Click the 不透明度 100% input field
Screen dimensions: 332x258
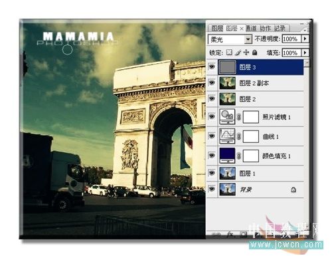[x=291, y=39]
